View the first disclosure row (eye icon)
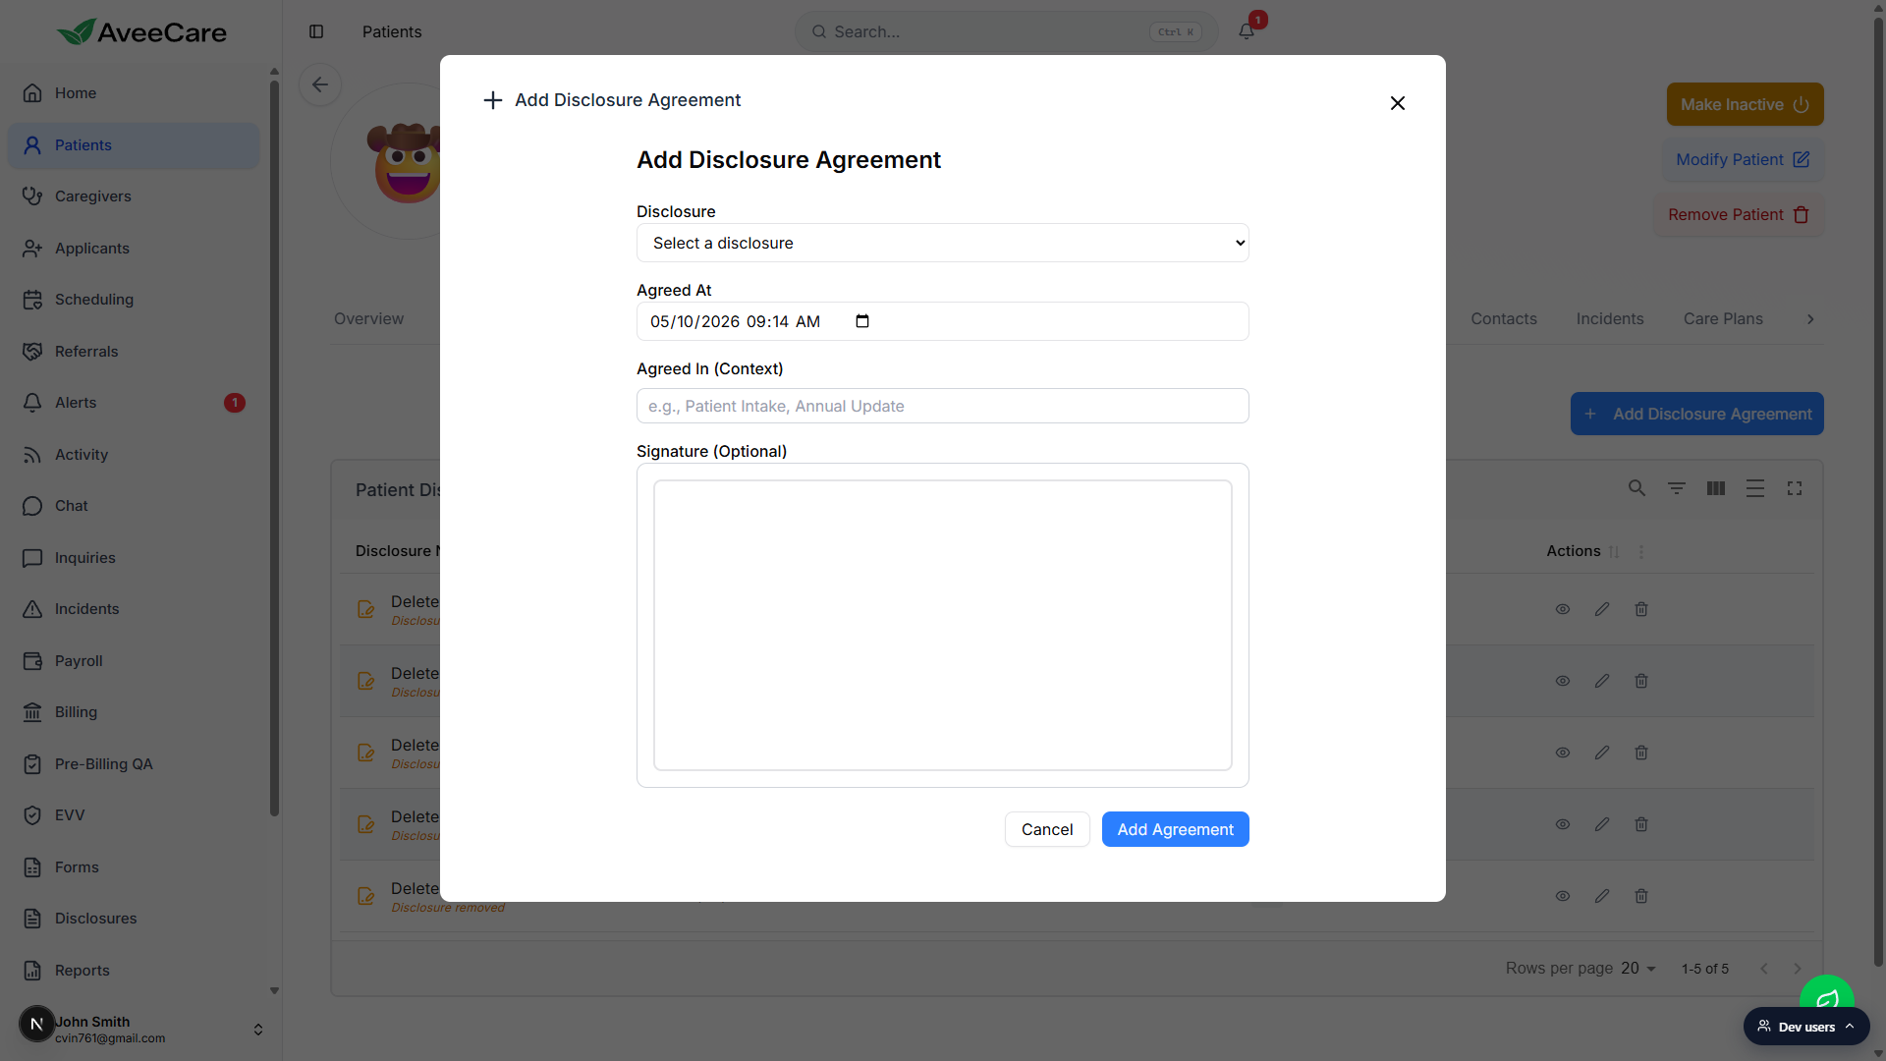 point(1562,609)
